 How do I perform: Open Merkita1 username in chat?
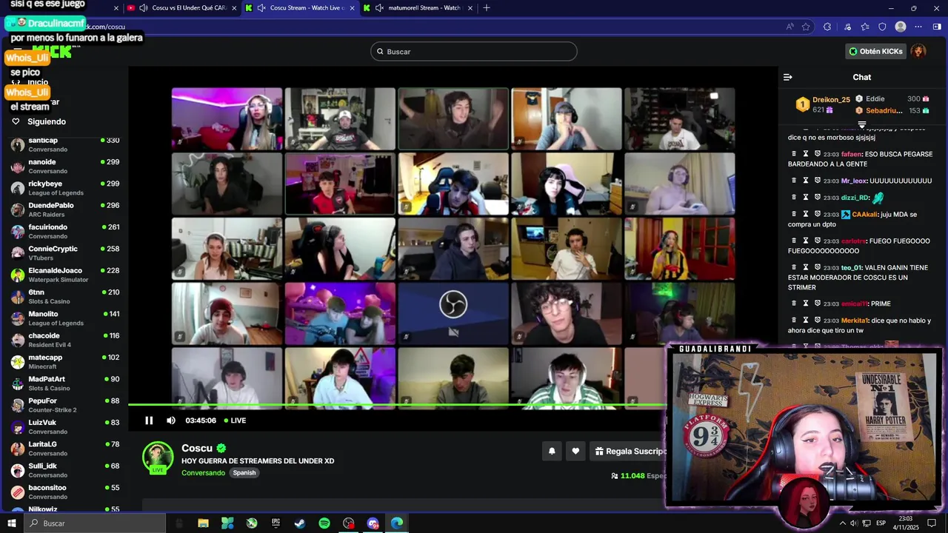854,321
